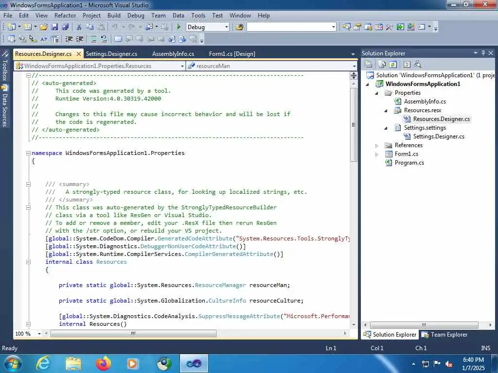Click the Copy icon in the toolbar

pyautogui.click(x=90, y=27)
